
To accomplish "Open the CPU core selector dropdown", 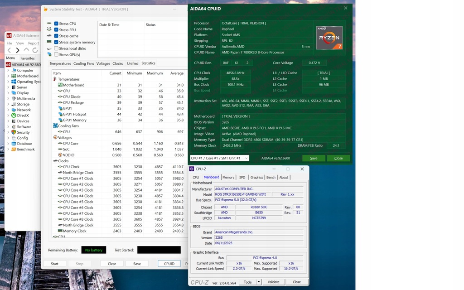I will [x=219, y=158].
